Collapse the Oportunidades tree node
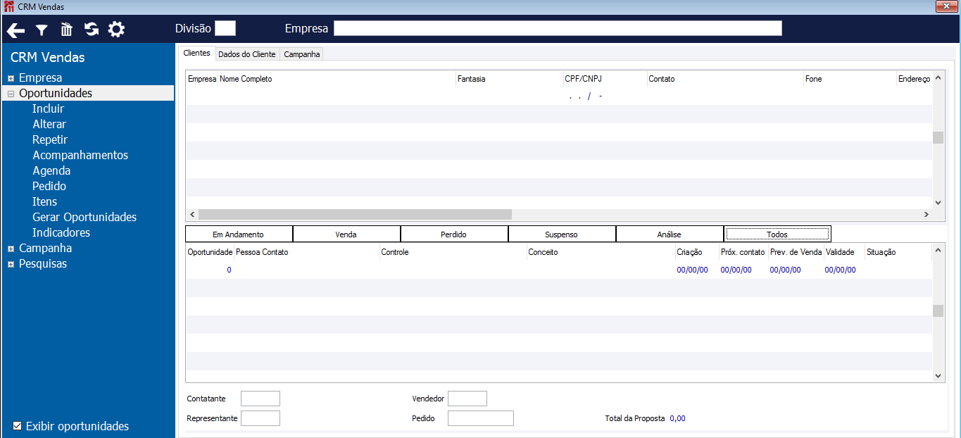 point(11,94)
